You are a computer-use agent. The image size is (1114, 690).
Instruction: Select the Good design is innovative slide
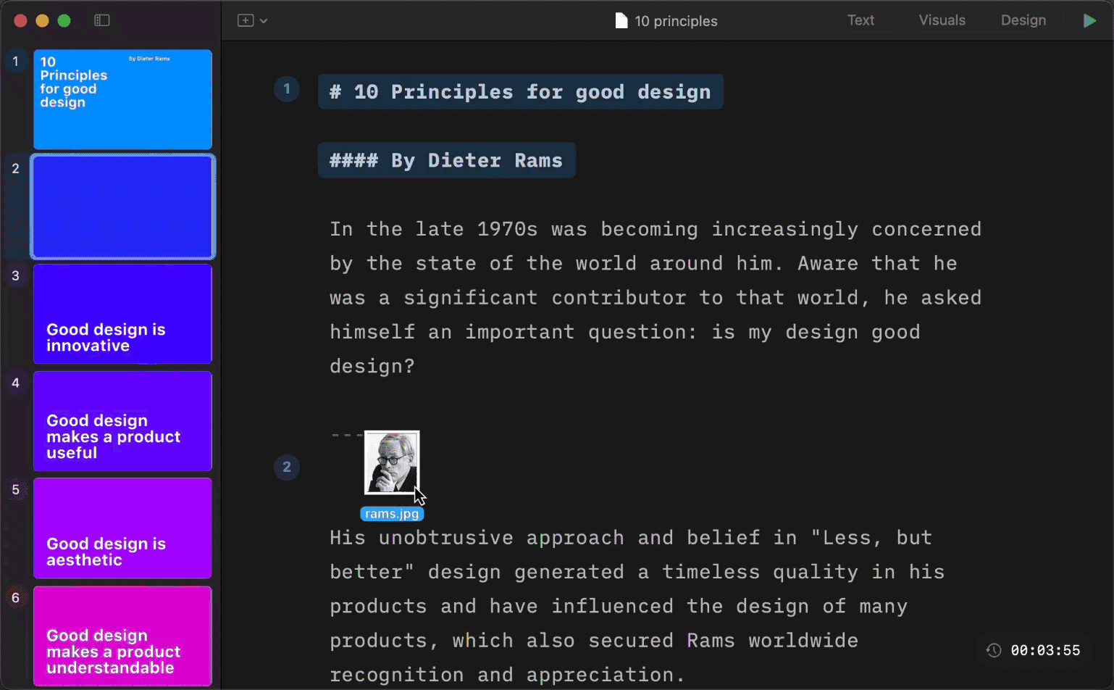coord(122,314)
